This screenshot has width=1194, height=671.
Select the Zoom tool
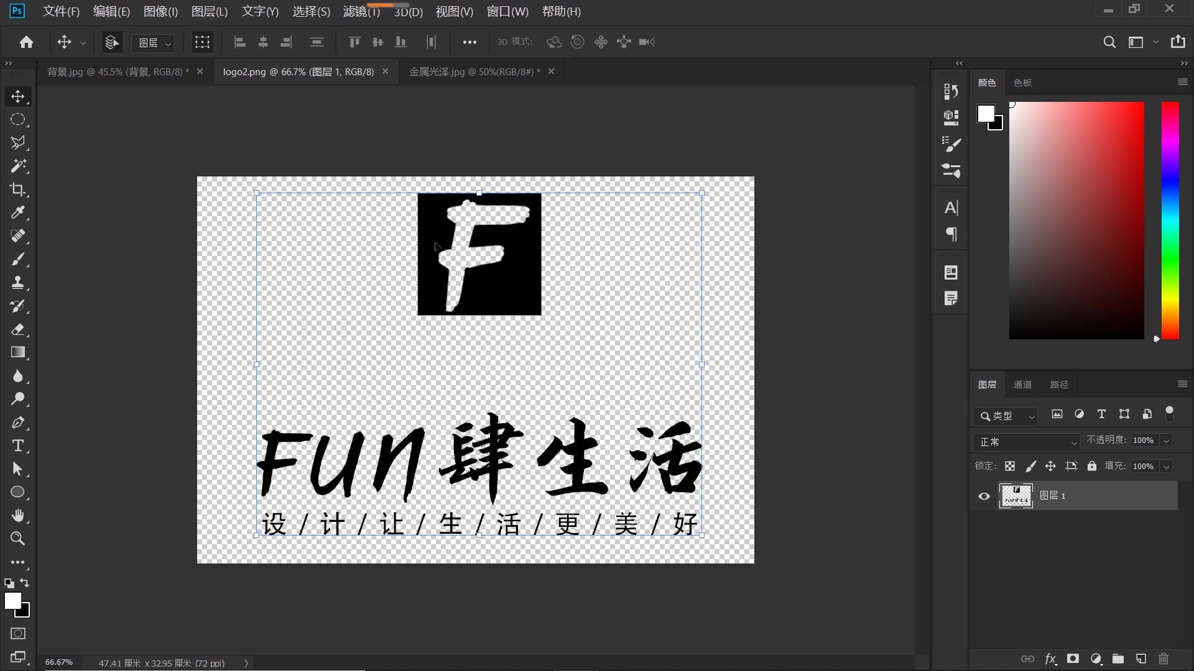pyautogui.click(x=18, y=539)
